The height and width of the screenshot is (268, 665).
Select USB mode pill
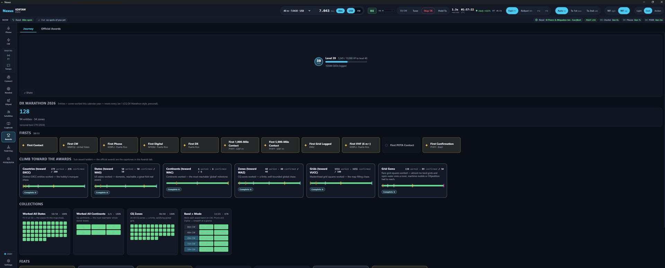[351, 11]
